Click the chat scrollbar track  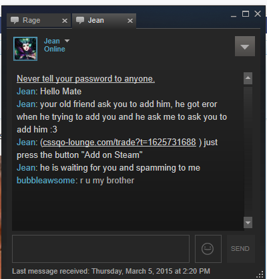click(x=248, y=151)
